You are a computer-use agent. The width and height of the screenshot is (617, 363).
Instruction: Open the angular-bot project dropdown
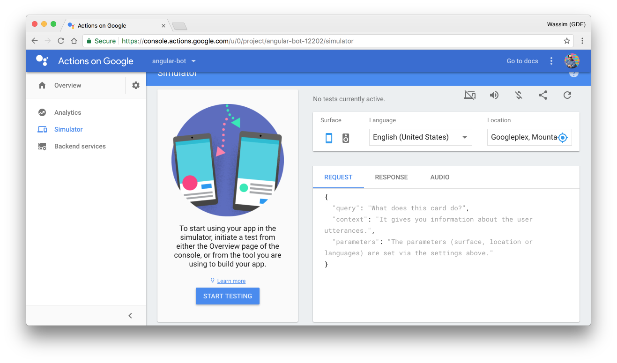[174, 61]
